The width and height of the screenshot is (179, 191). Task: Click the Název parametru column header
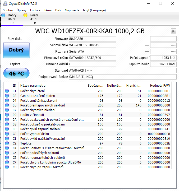click(x=52, y=86)
